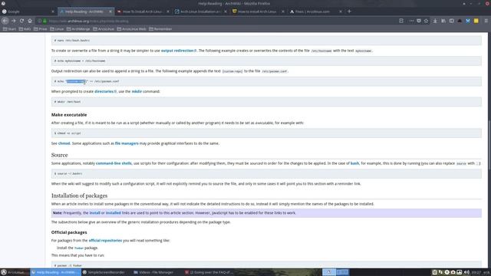Click the yellow extension icon in toolbar
Viewport: 491px width, 276px height.
[x=476, y=21]
